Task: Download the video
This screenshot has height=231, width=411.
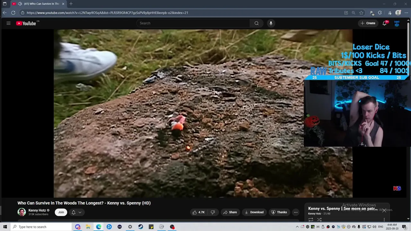Action: click(x=254, y=212)
